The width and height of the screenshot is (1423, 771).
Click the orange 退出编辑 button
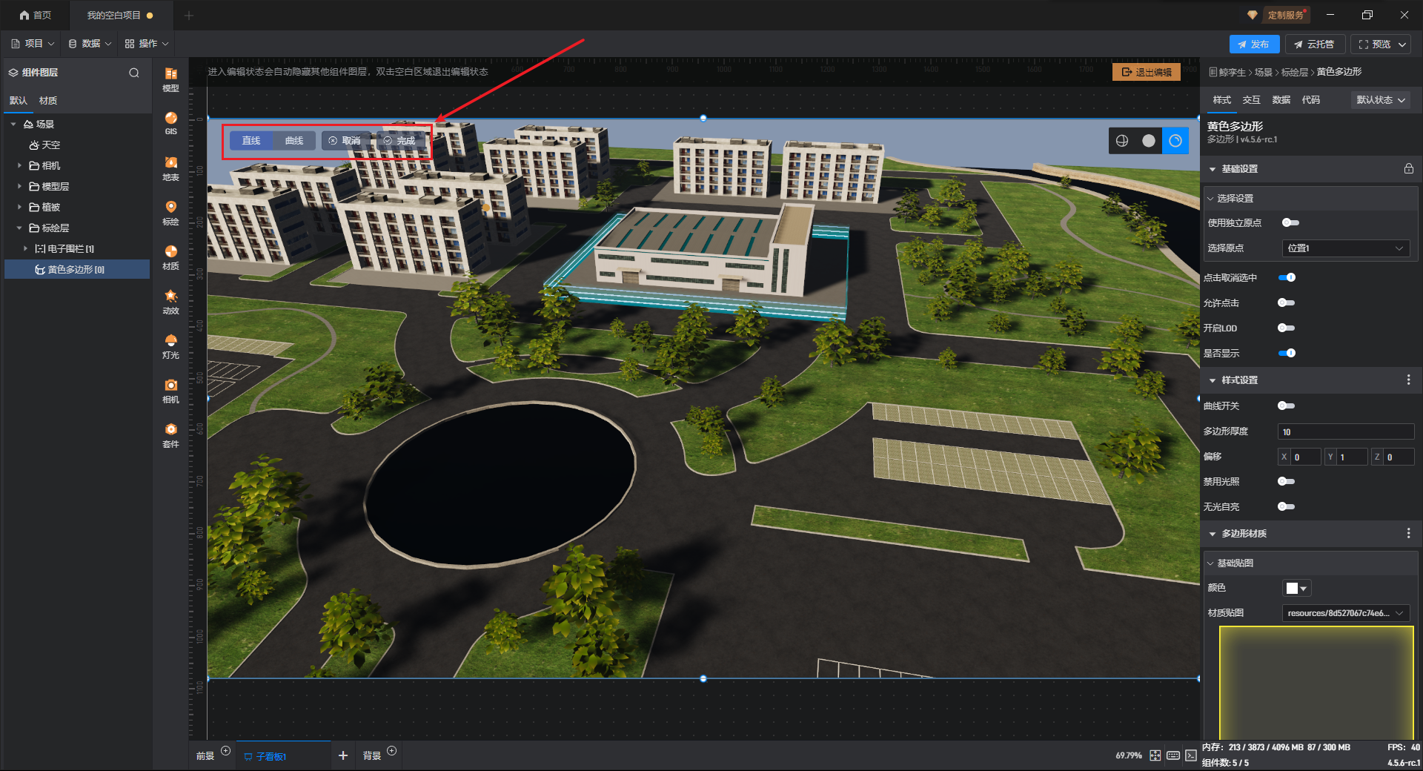(x=1146, y=72)
